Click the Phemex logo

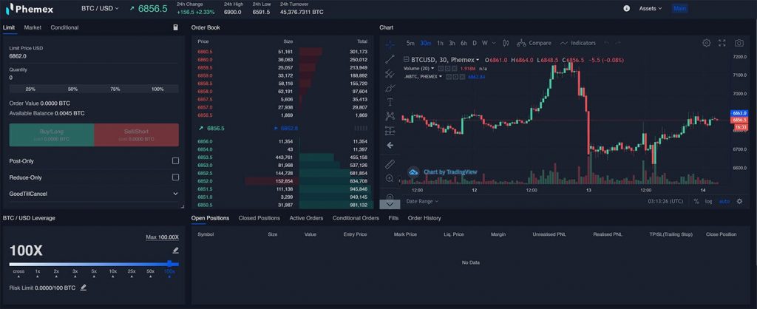point(30,9)
